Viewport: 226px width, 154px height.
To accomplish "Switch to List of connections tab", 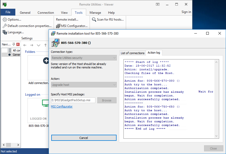I will (x=133, y=53).
